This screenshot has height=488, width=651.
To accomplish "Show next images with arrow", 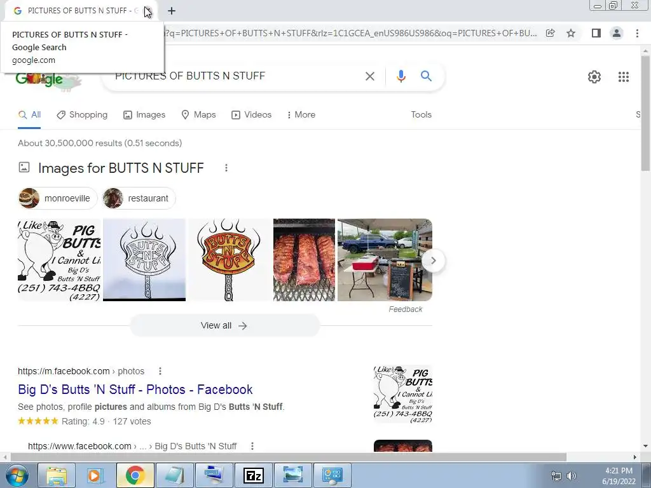I will tap(433, 261).
